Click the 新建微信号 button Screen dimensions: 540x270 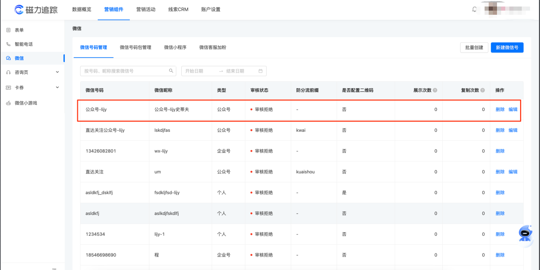pos(507,47)
